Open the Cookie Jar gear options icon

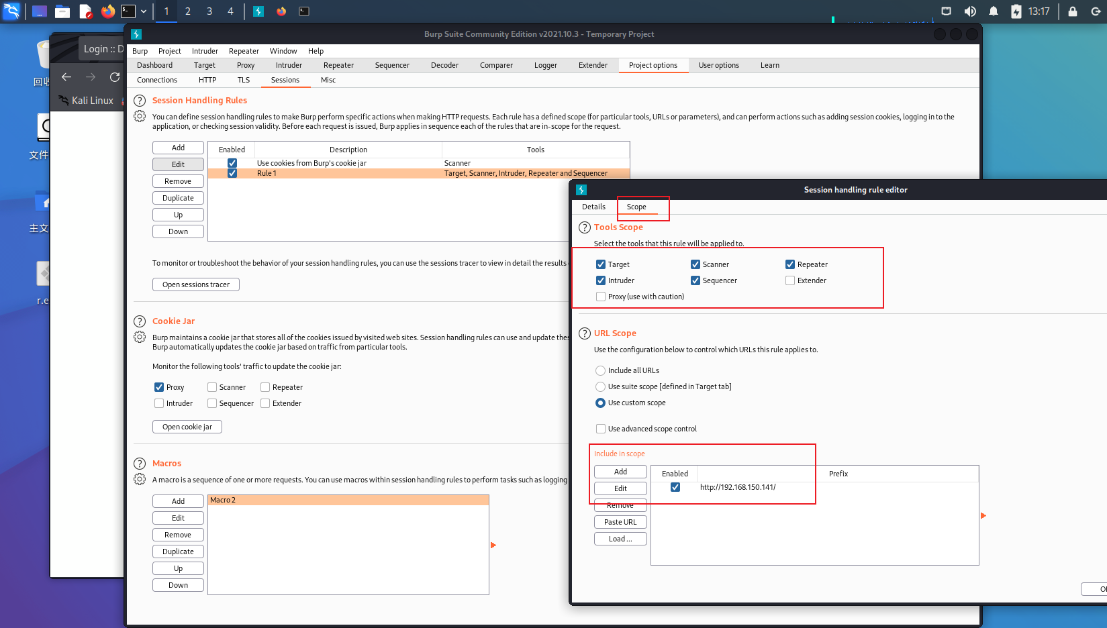coord(140,337)
